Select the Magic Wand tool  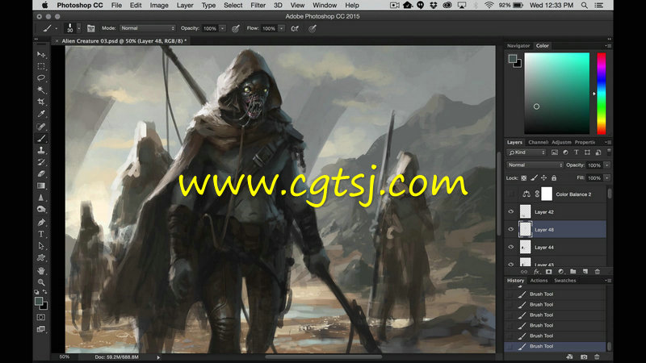tap(41, 90)
